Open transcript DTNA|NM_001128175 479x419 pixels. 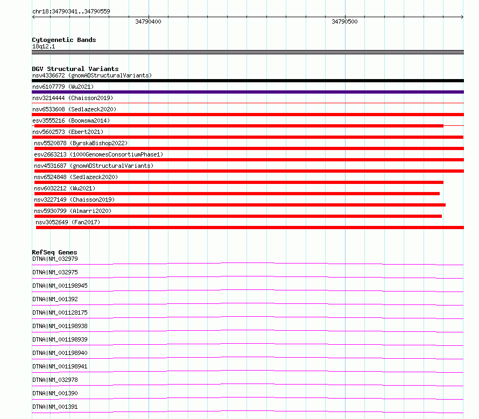(60, 313)
